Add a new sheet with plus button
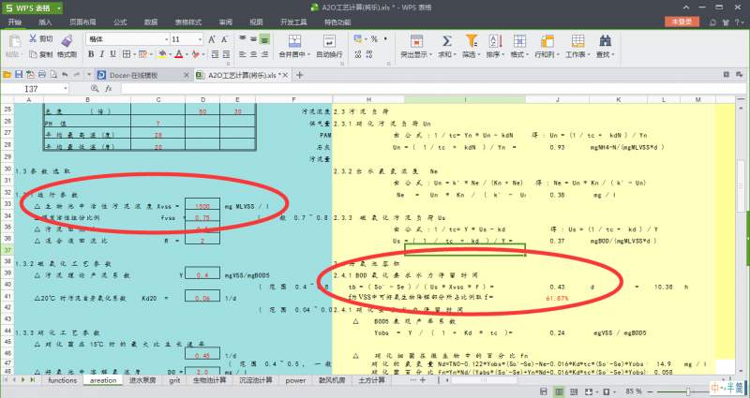750x398 pixels. coord(423,380)
